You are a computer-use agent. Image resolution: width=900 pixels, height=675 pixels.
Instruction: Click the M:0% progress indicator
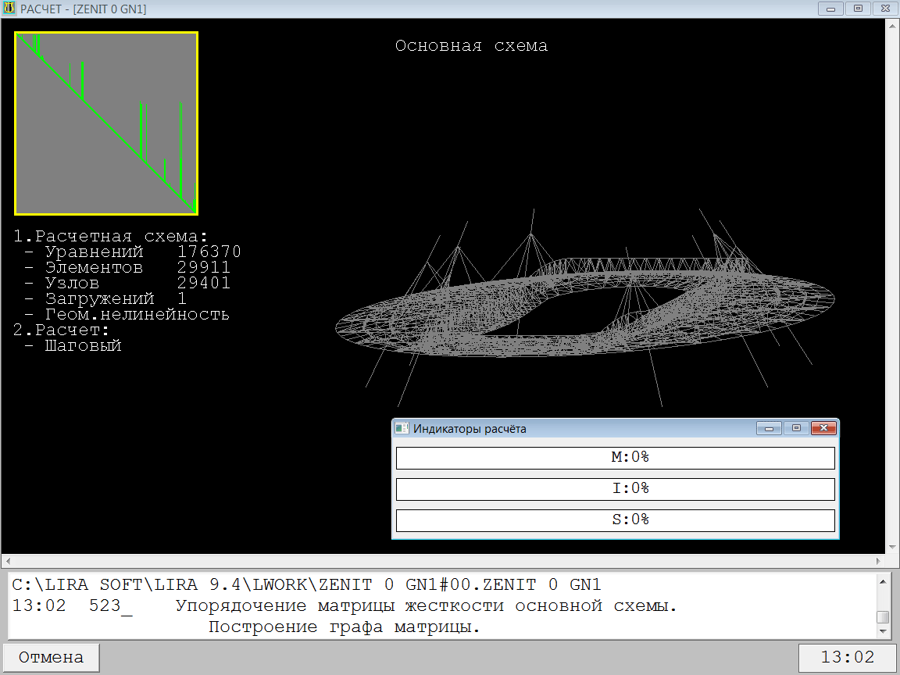(x=615, y=458)
